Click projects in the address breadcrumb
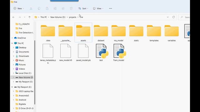The width and height of the screenshot is (200, 112). pos(72,17)
